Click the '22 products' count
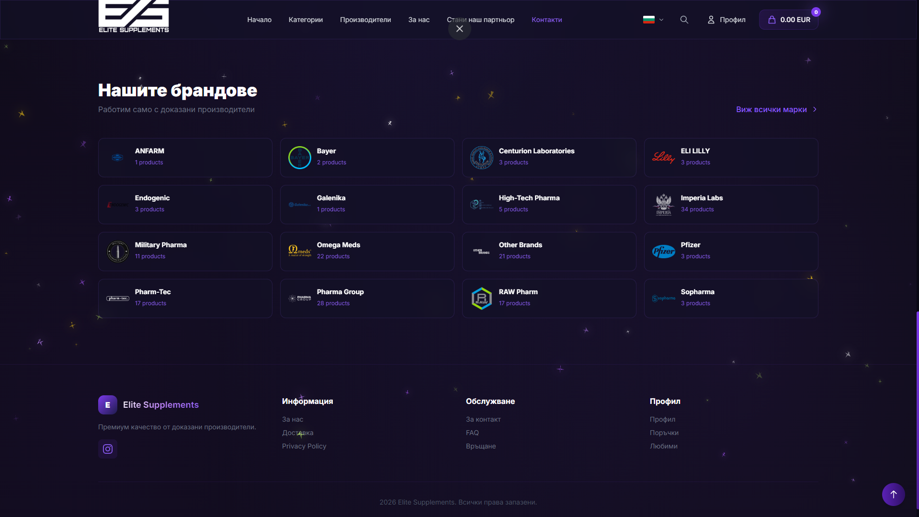The image size is (919, 517). point(333,256)
